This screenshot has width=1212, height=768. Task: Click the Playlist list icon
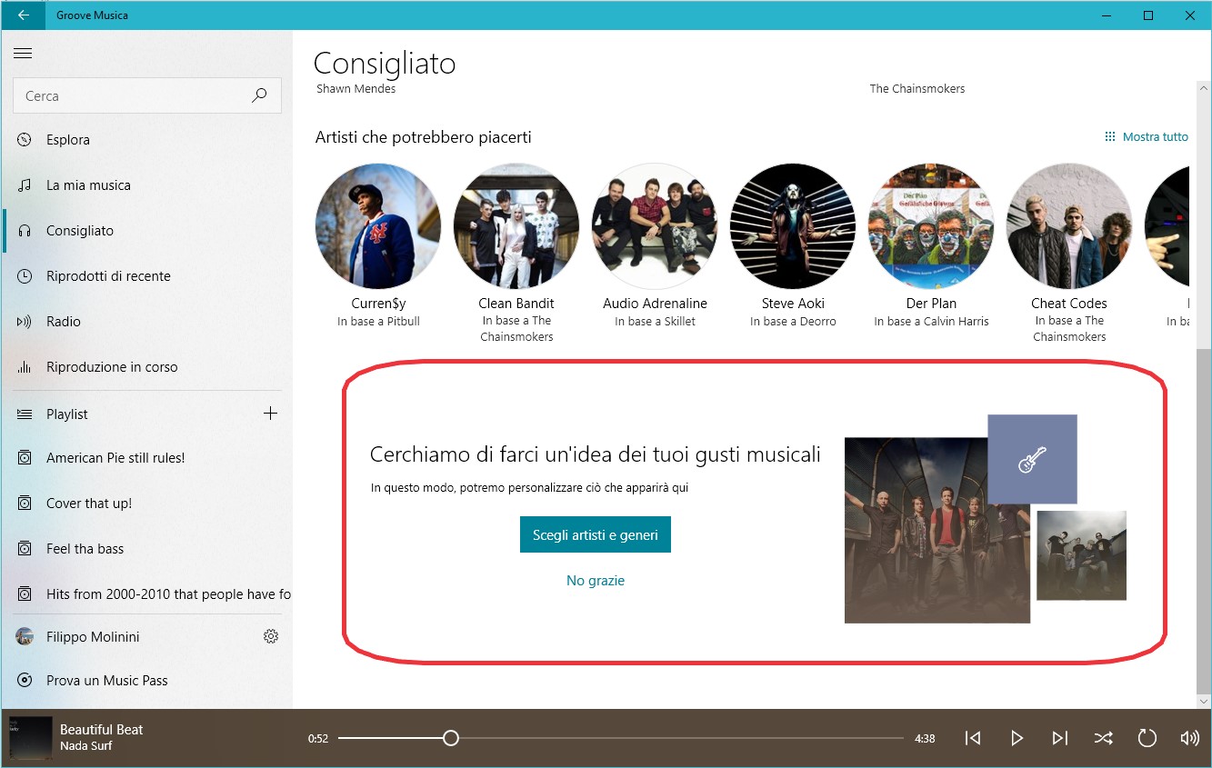(x=25, y=414)
